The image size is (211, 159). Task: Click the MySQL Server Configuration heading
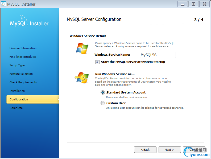pyautogui.click(x=94, y=19)
